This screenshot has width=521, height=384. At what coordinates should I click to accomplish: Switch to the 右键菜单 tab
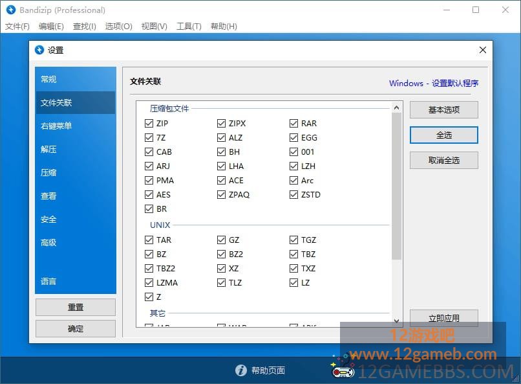tap(76, 126)
